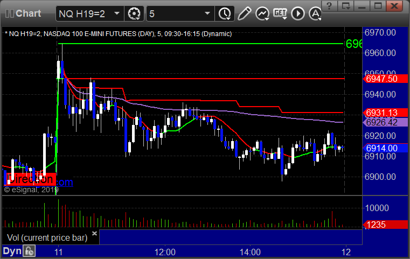The height and width of the screenshot is (259, 410).
Task: Click the 6900.00 price scale label
Action: tap(380, 177)
